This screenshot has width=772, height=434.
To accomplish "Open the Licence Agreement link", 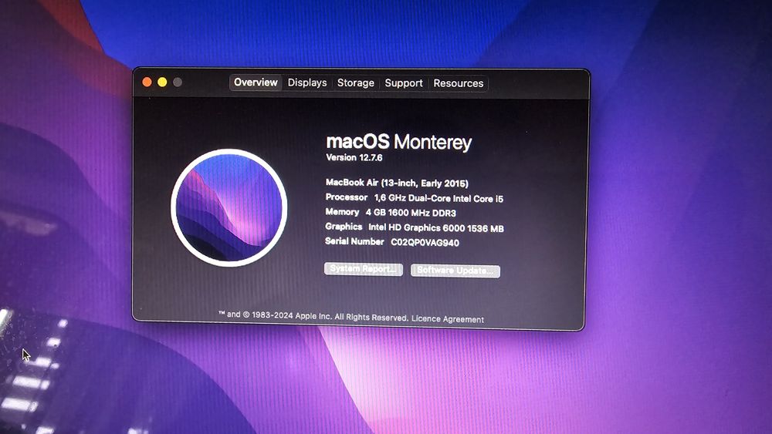I will (448, 319).
